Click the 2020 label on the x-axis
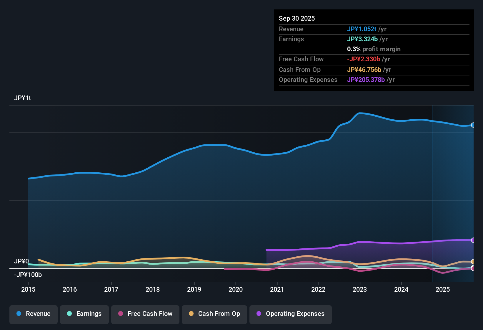The height and width of the screenshot is (330, 483). pyautogui.click(x=236, y=289)
